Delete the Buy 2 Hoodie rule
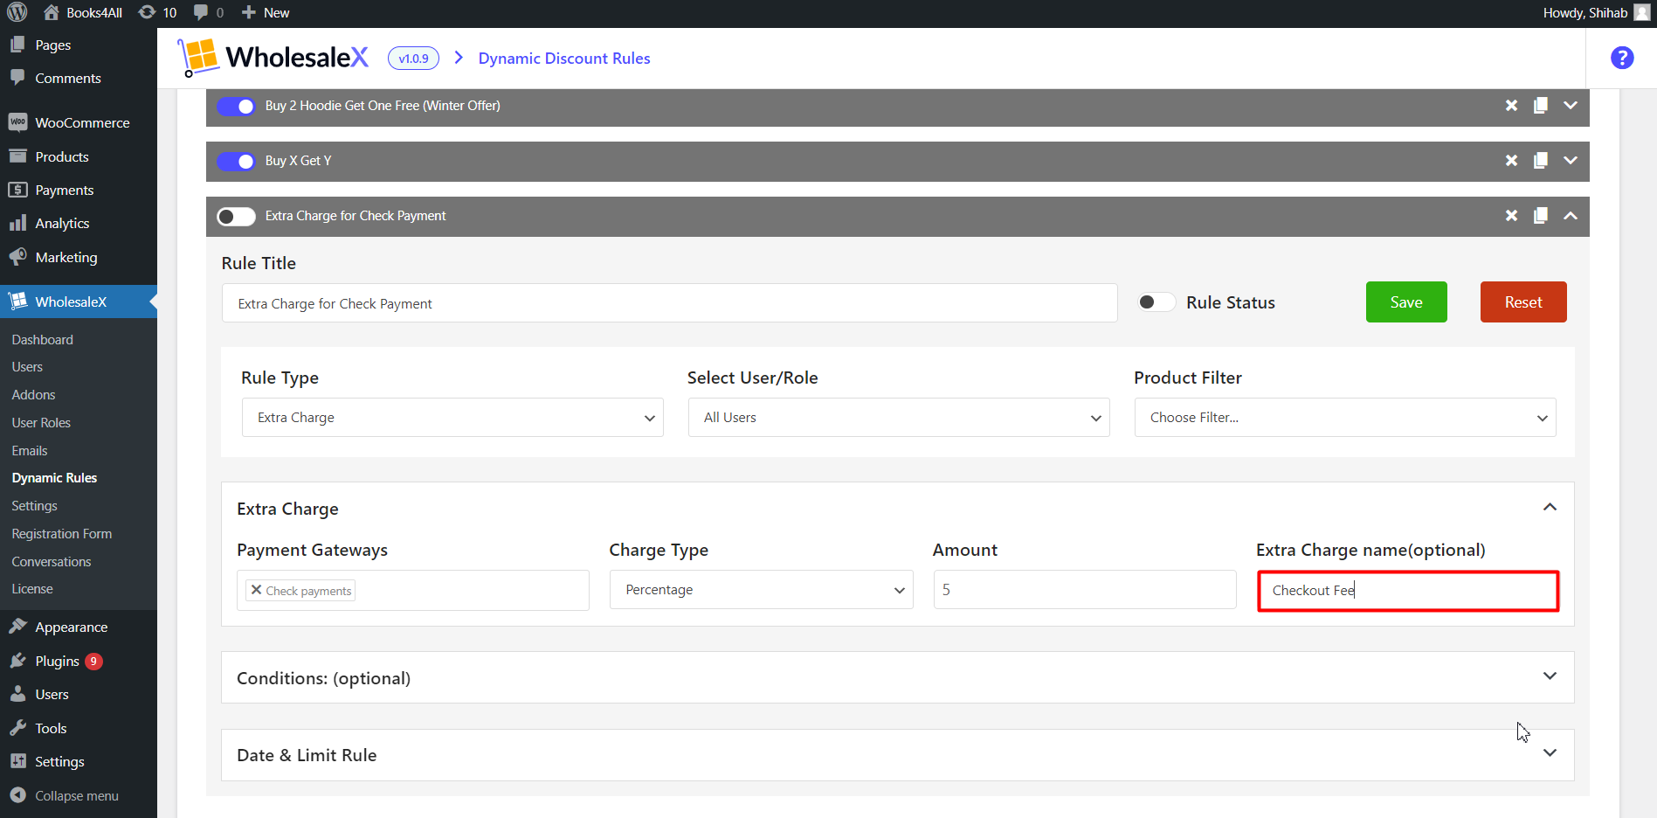 [x=1511, y=106]
